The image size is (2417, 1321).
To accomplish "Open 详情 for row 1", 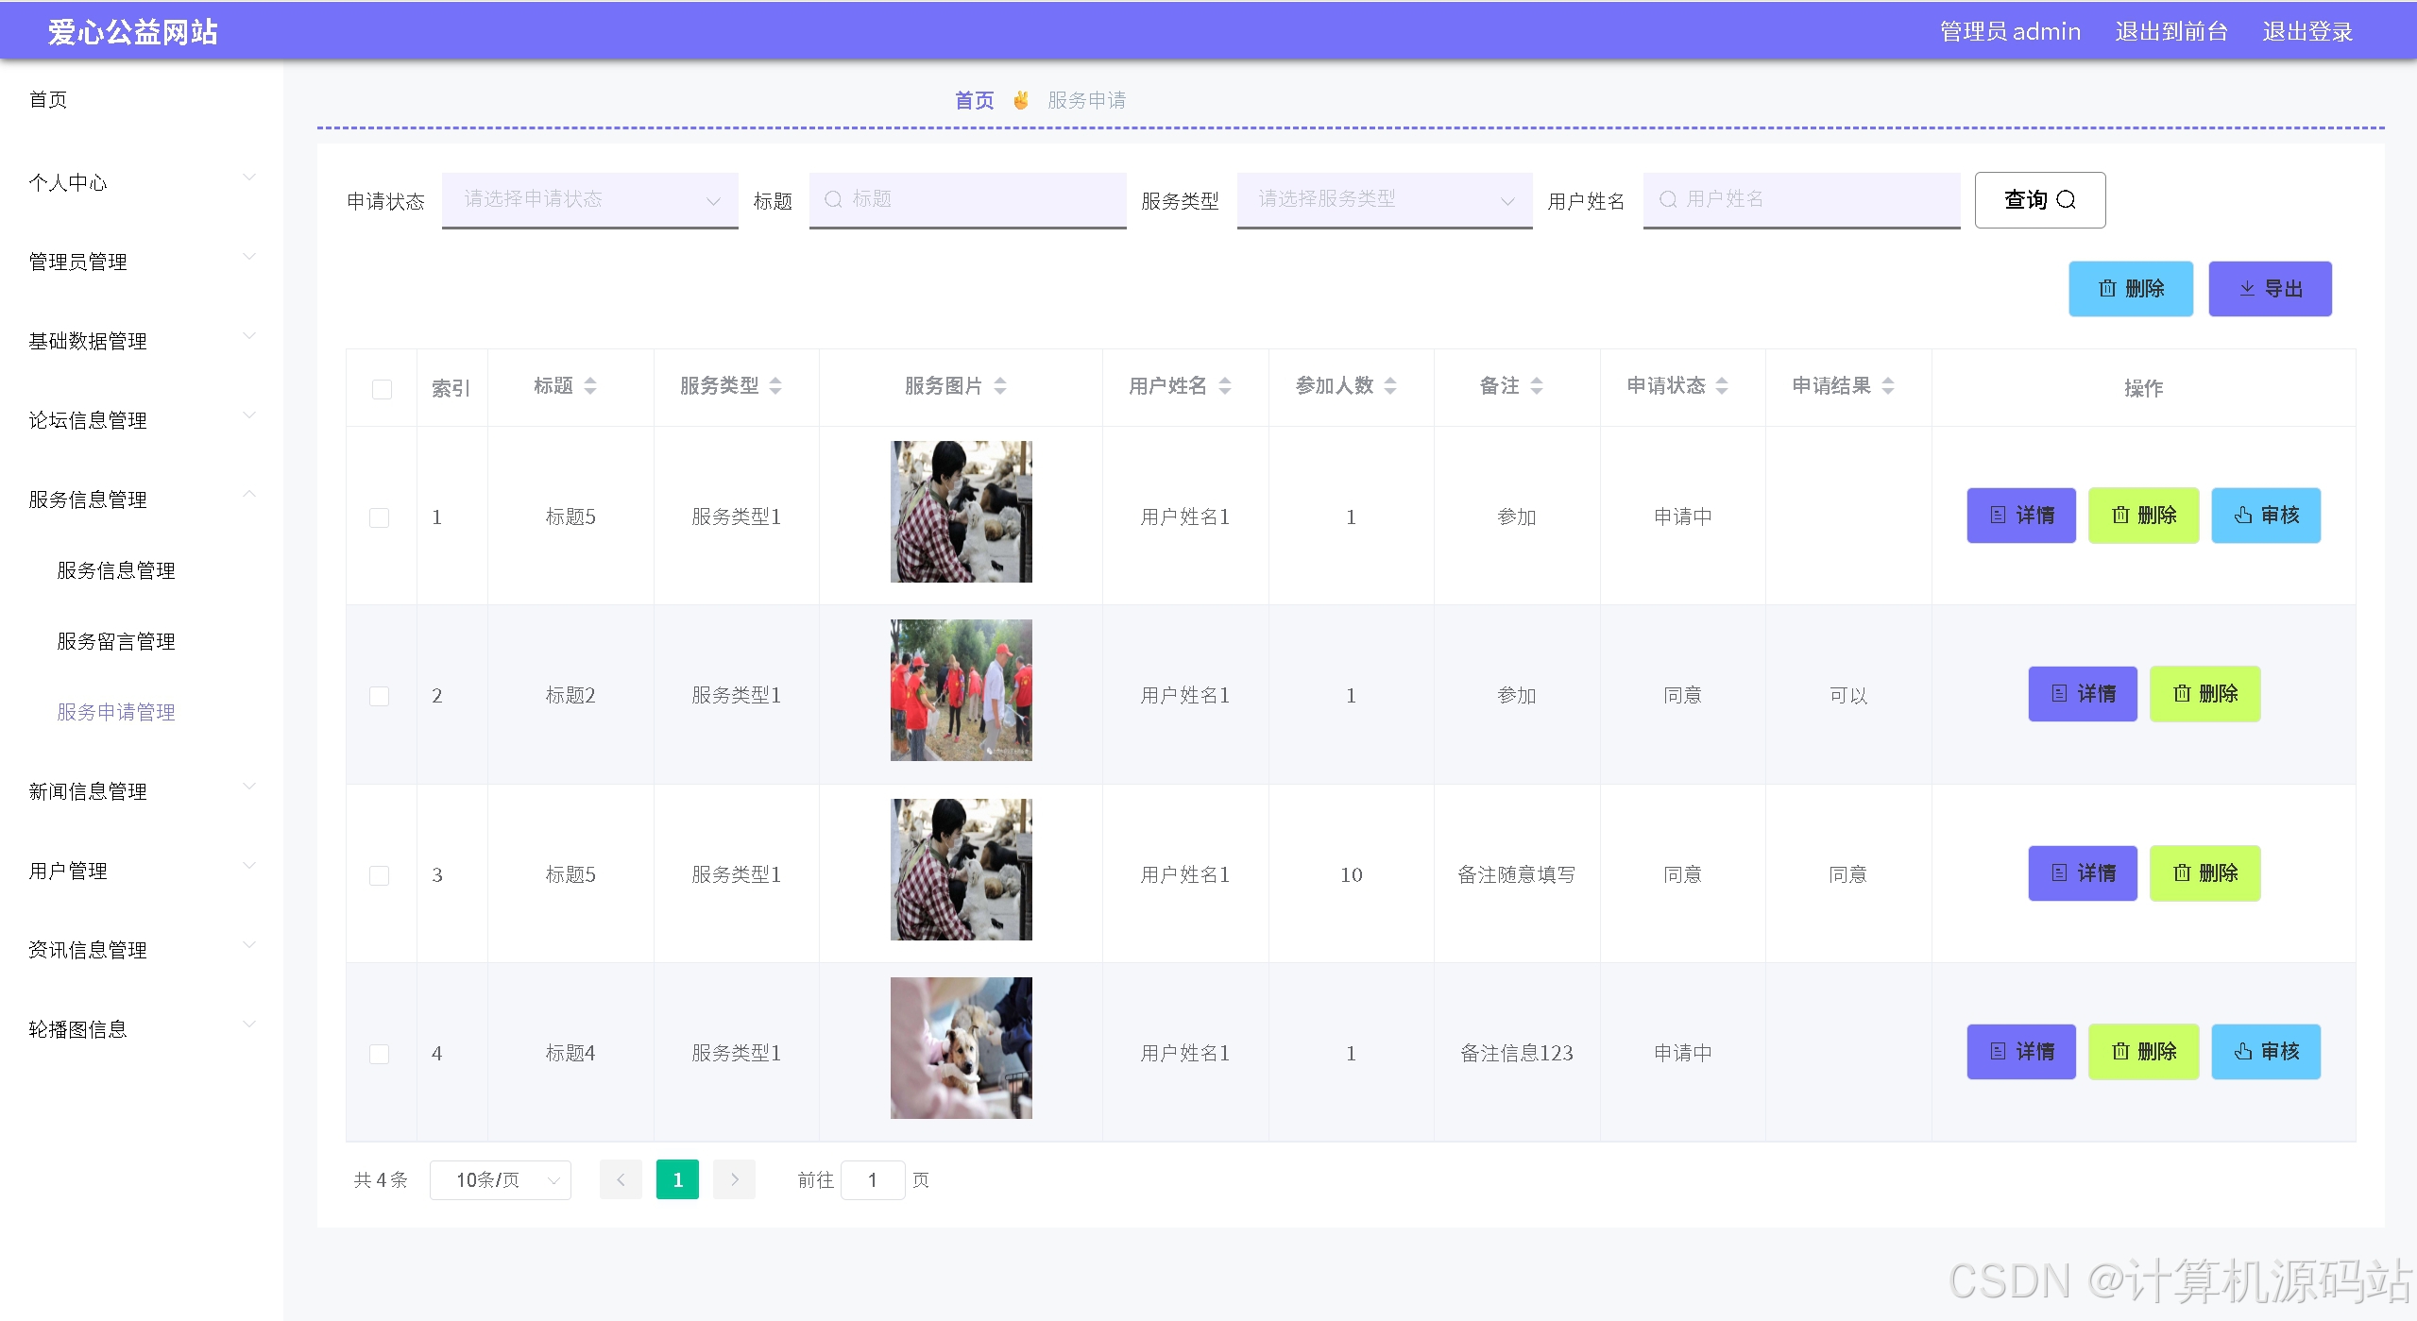I will click(x=2020, y=516).
